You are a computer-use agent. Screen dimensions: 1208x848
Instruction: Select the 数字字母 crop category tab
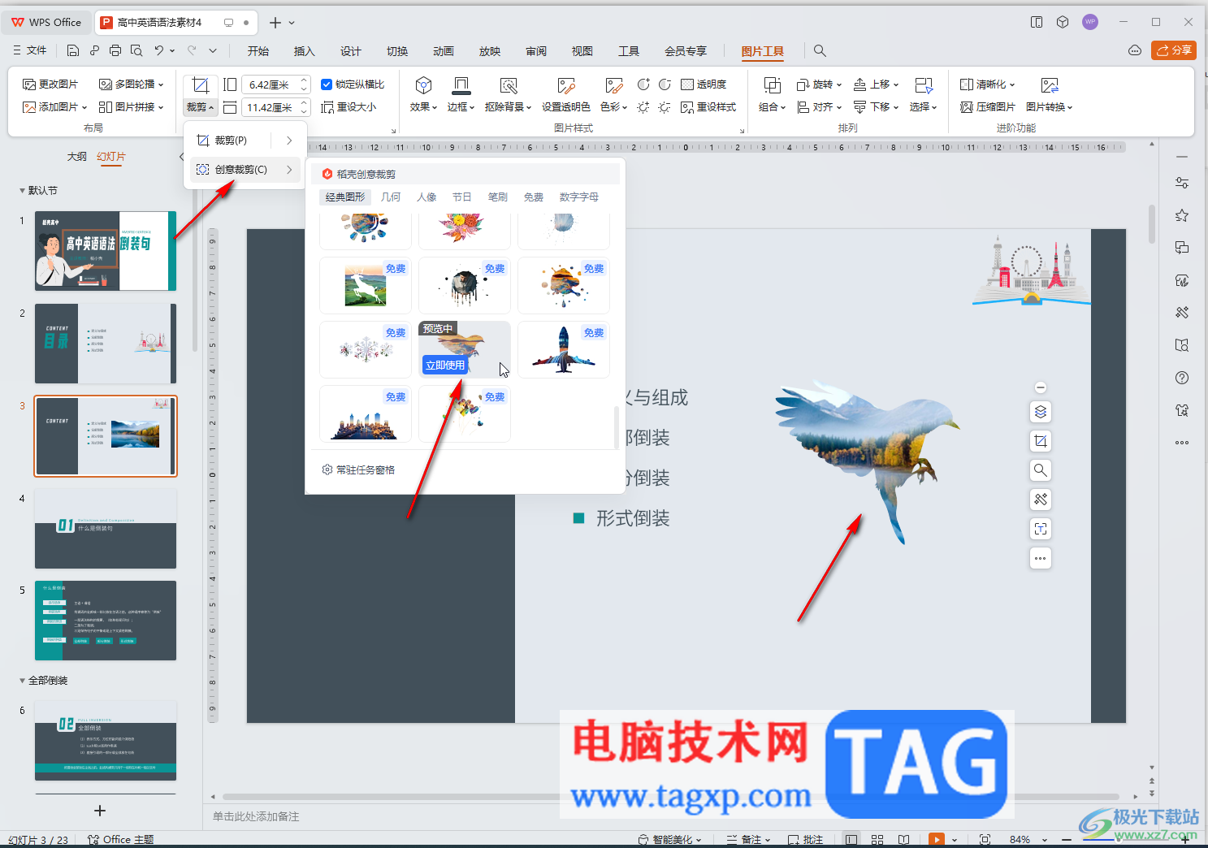pyautogui.click(x=578, y=197)
